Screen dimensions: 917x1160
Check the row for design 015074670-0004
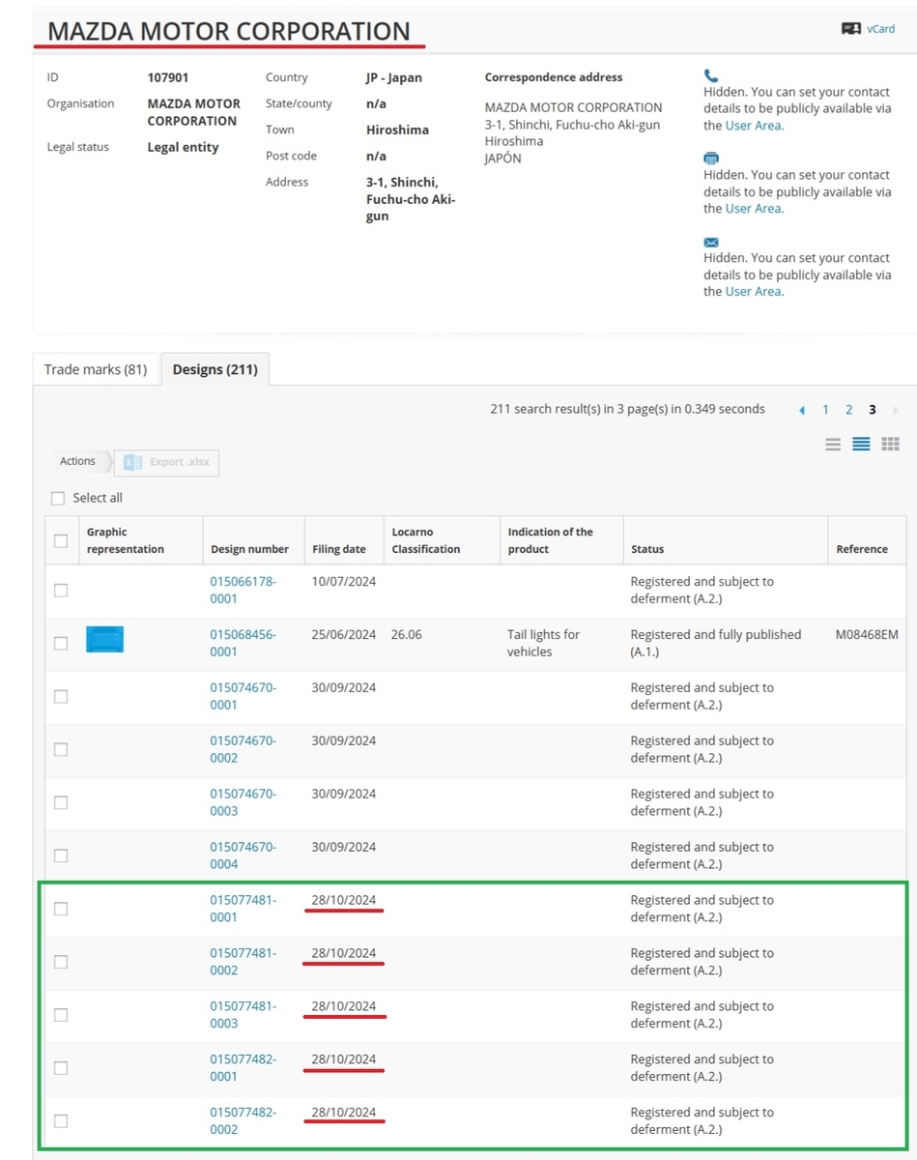pyautogui.click(x=61, y=855)
